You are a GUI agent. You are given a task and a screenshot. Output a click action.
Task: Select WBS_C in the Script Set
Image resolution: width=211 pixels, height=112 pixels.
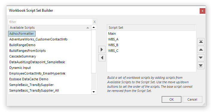pos(113,51)
